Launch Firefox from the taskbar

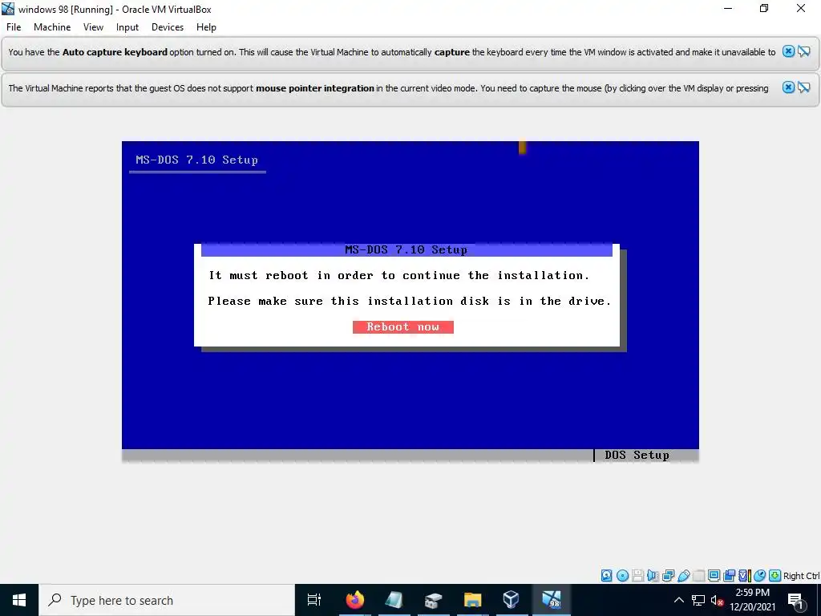pos(355,600)
